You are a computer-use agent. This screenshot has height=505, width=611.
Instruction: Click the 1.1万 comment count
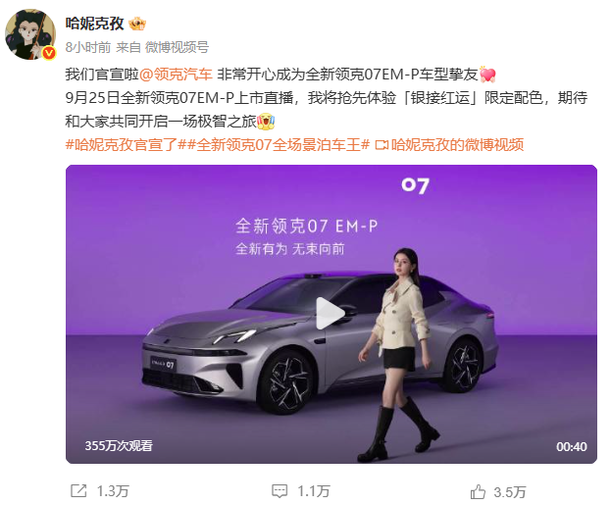pos(314,491)
